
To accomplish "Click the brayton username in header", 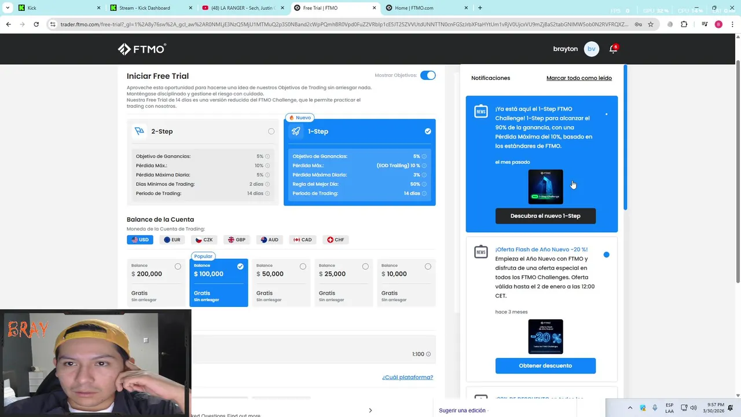I will (x=566, y=49).
